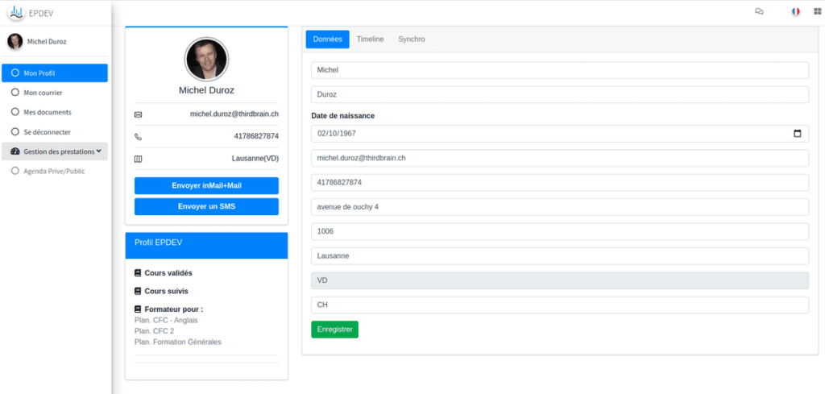The image size is (825, 394).
Task: Click the EPDEV logo icon
Action: 16,12
